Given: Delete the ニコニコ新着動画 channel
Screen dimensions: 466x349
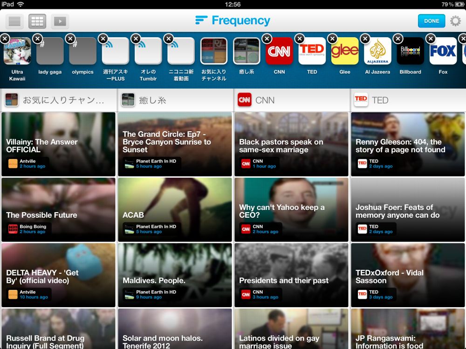Looking at the screenshot, I should tap(168, 39).
